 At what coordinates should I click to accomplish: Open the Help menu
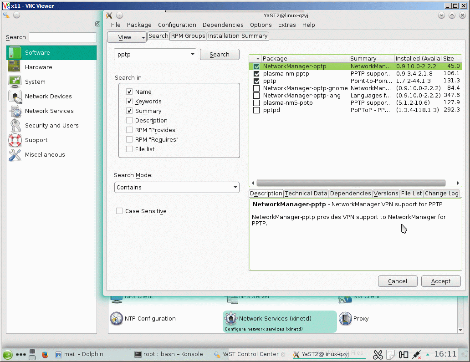click(x=308, y=25)
